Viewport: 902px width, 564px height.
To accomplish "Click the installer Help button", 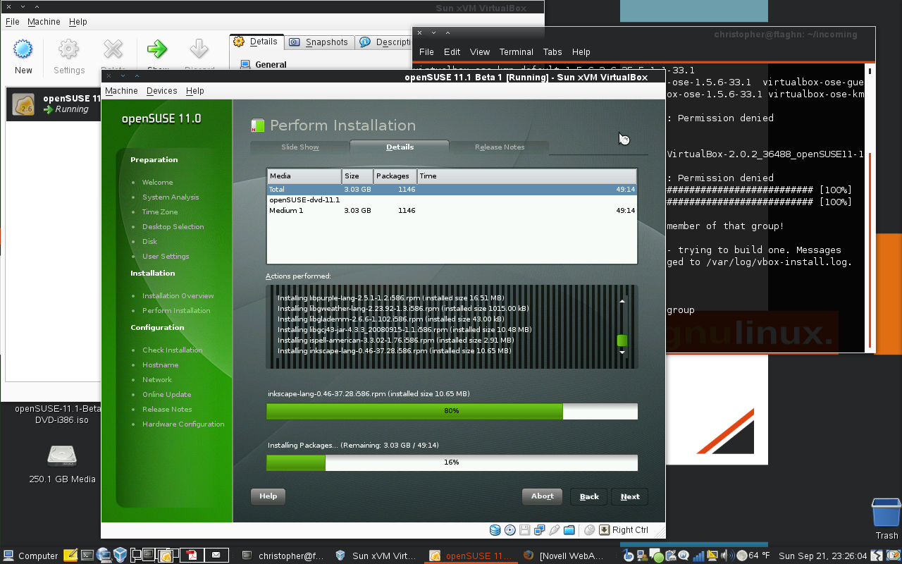I will pos(268,496).
